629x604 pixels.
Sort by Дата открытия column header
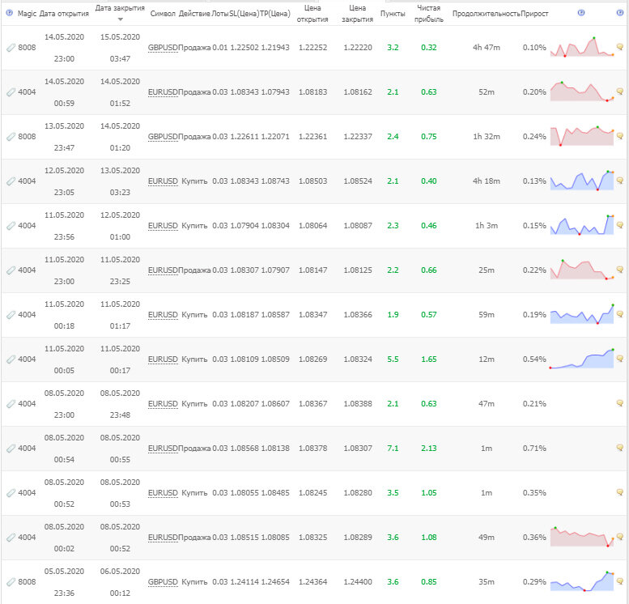click(x=64, y=14)
